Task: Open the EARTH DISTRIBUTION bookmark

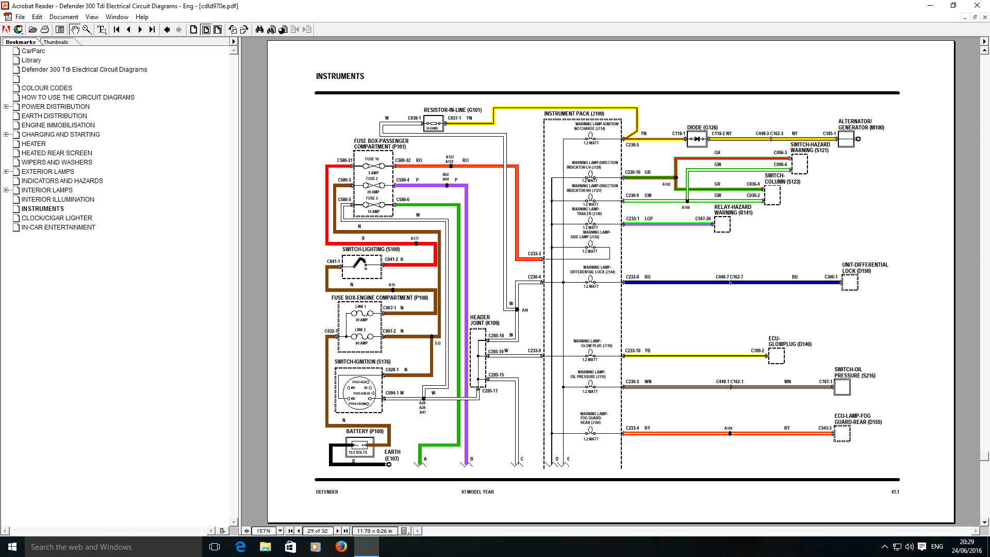Action: pos(54,116)
